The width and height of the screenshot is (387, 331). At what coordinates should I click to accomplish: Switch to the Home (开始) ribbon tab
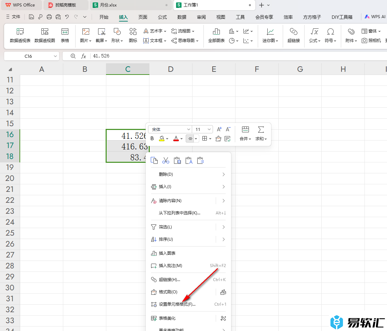click(x=104, y=17)
